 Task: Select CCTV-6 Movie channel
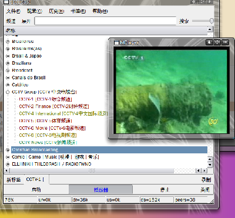(52, 128)
